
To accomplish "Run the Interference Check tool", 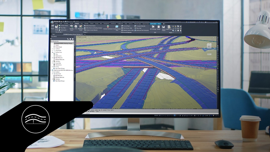I will (x=80, y=28).
